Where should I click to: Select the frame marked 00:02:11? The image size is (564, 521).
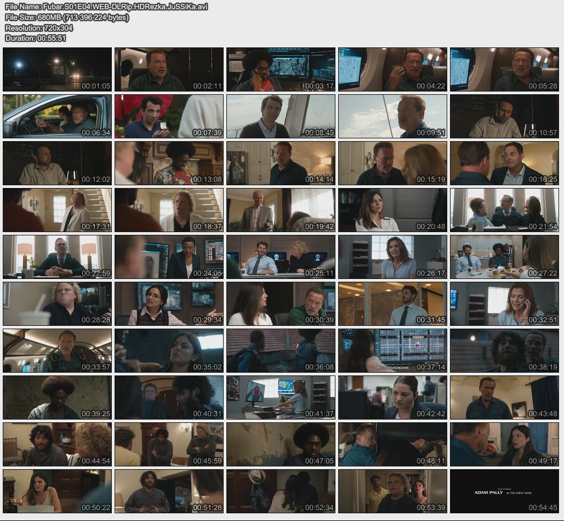(x=169, y=69)
